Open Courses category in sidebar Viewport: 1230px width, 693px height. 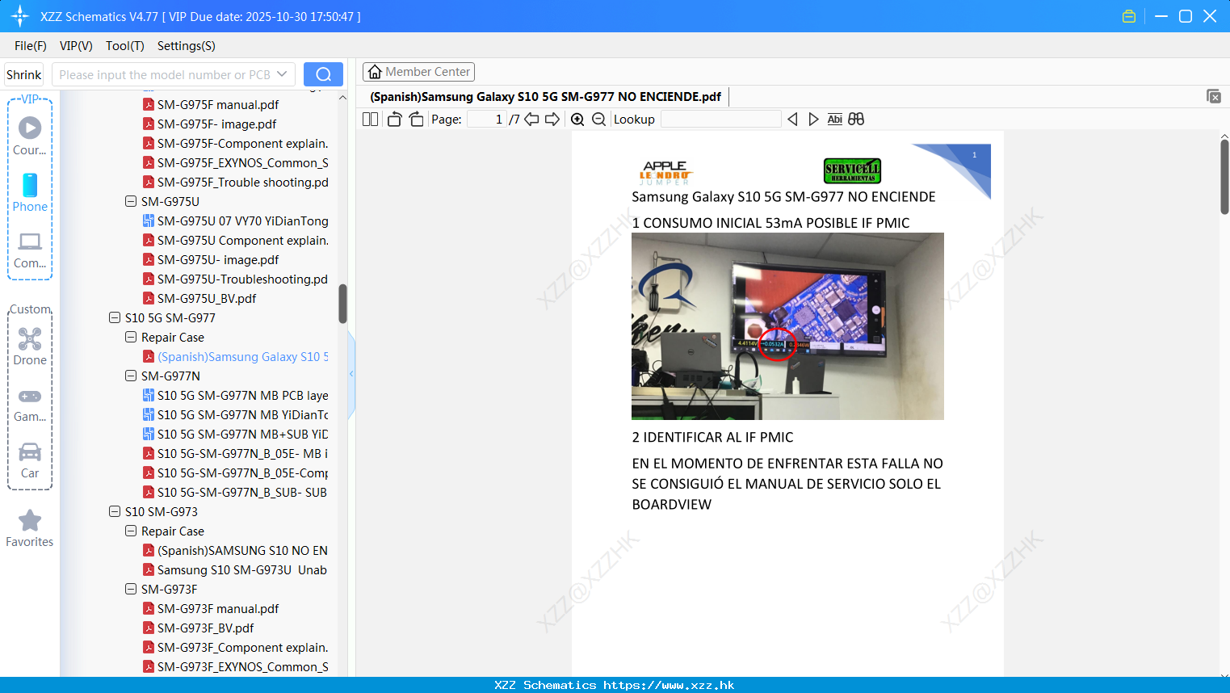click(30, 136)
